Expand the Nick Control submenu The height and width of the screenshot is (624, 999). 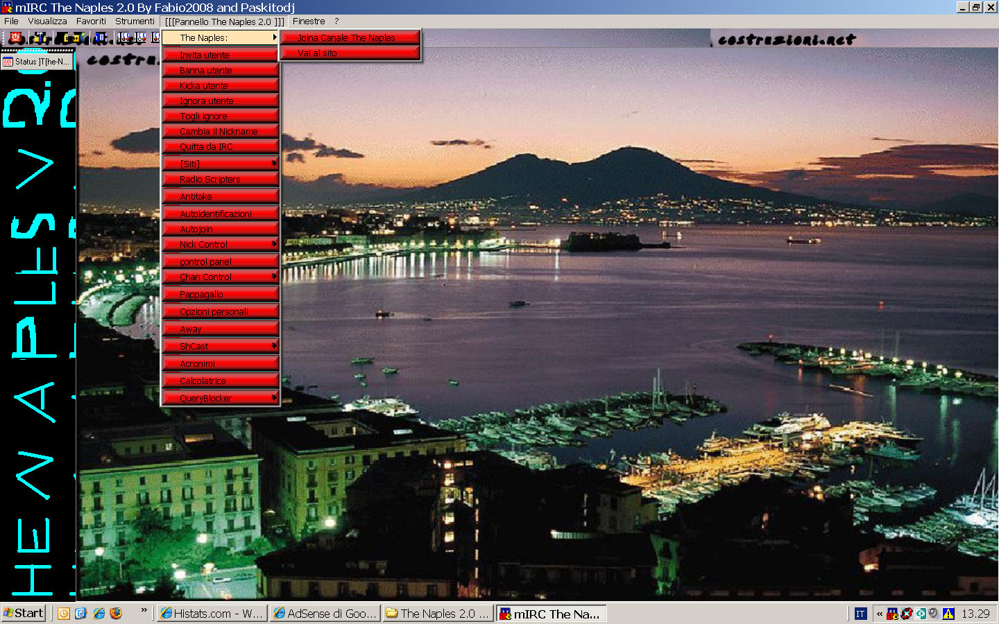(x=220, y=244)
